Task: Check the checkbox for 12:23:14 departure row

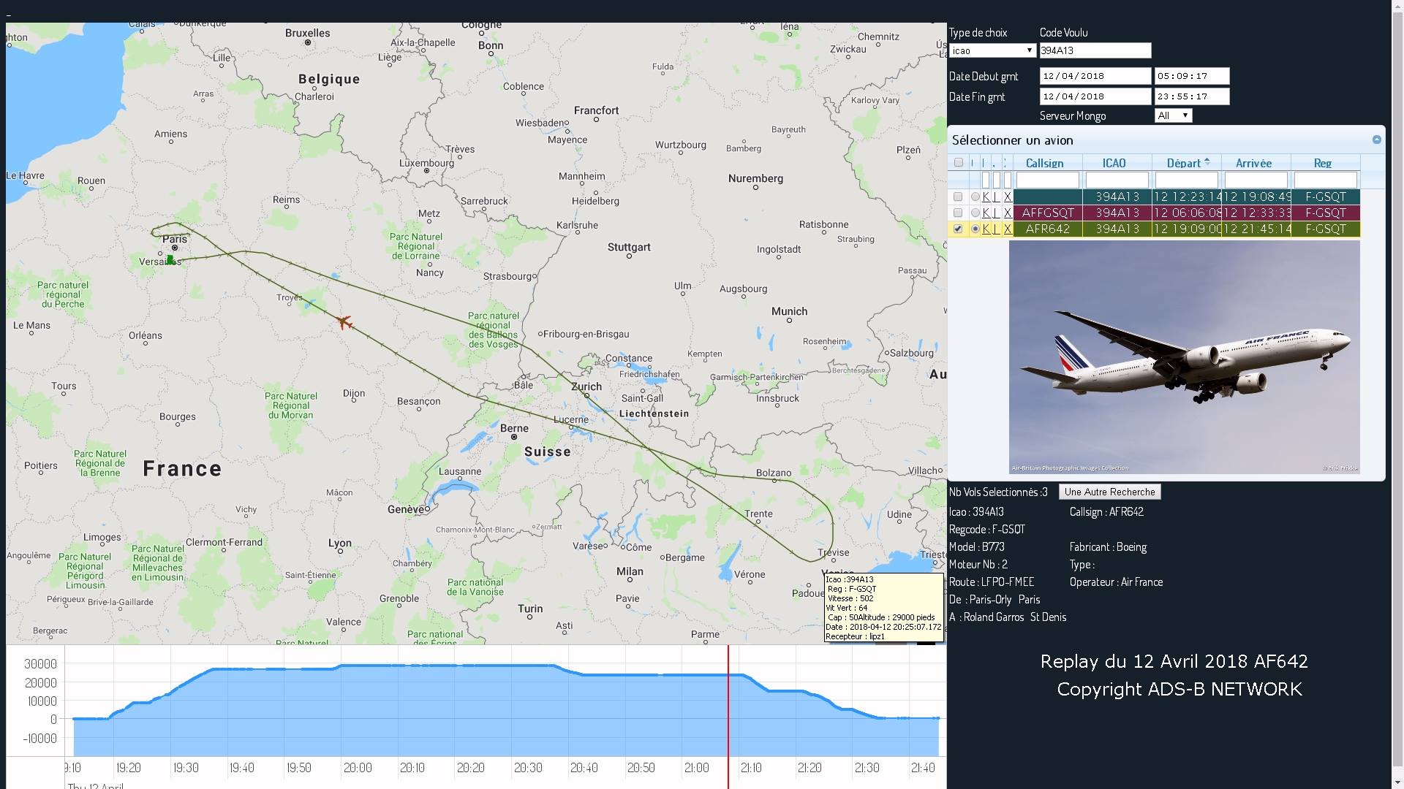Action: pyautogui.click(x=958, y=197)
